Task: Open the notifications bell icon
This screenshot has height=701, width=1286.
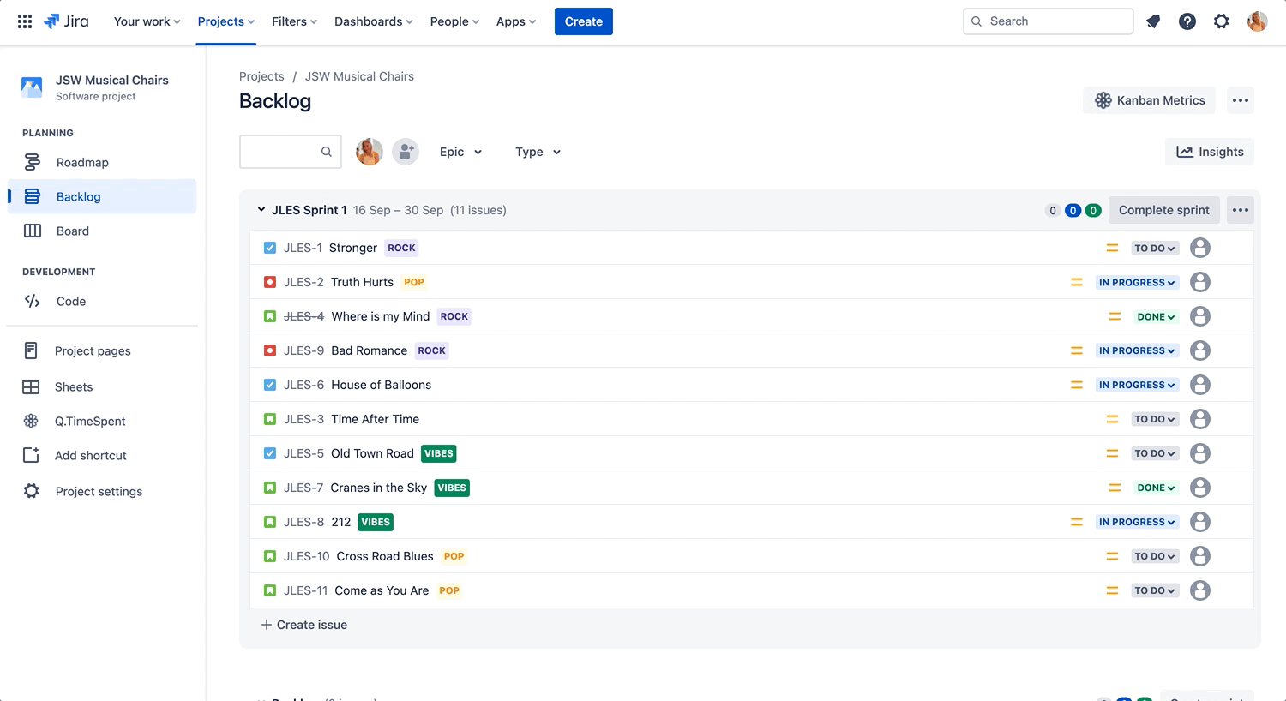Action: tap(1153, 21)
